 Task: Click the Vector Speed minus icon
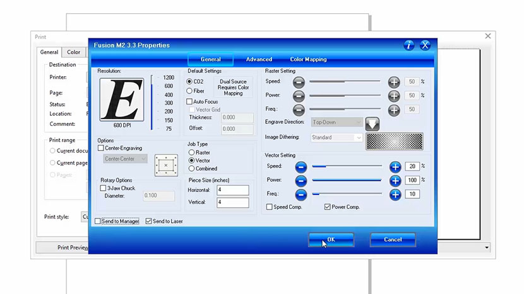pos(301,167)
